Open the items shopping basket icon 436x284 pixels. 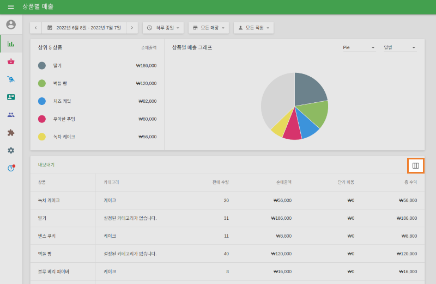[11, 61]
